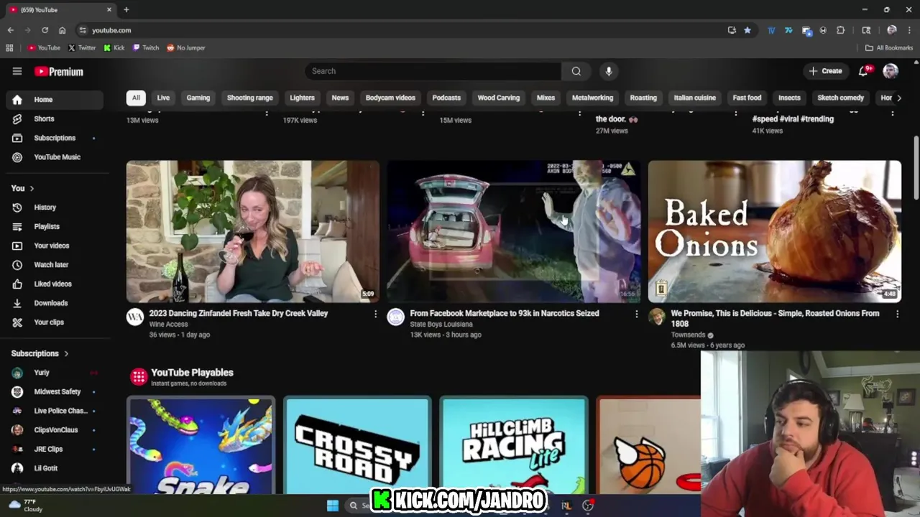Open YouTube Music in the sidebar
The height and width of the screenshot is (517, 920).
click(x=55, y=157)
